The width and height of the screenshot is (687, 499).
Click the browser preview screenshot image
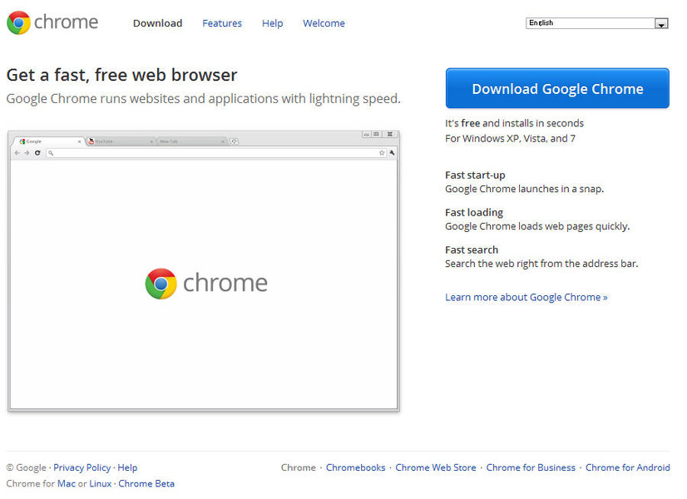click(x=204, y=271)
